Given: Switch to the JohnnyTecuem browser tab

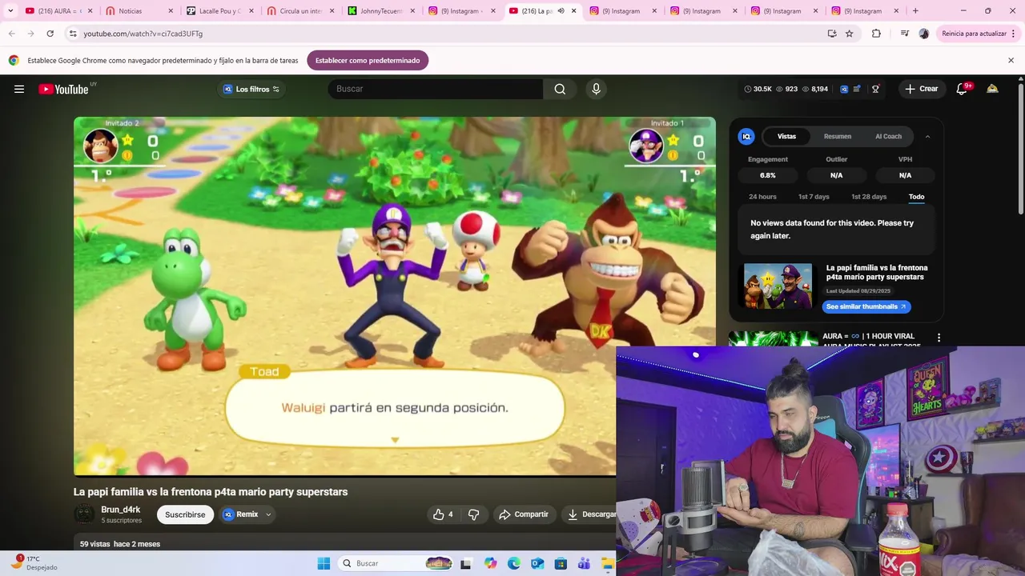Looking at the screenshot, I should click(381, 11).
